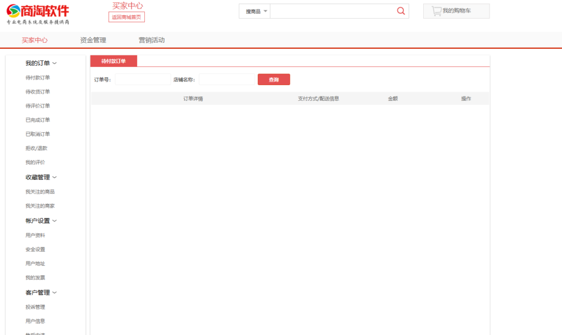Click the search magnifier icon
The image size is (562, 335).
tap(401, 10)
